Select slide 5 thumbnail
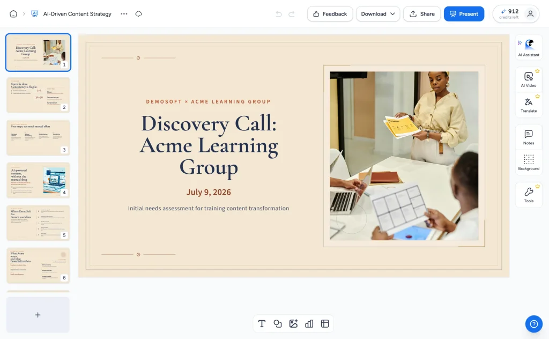This screenshot has height=339, width=549. [x=38, y=223]
